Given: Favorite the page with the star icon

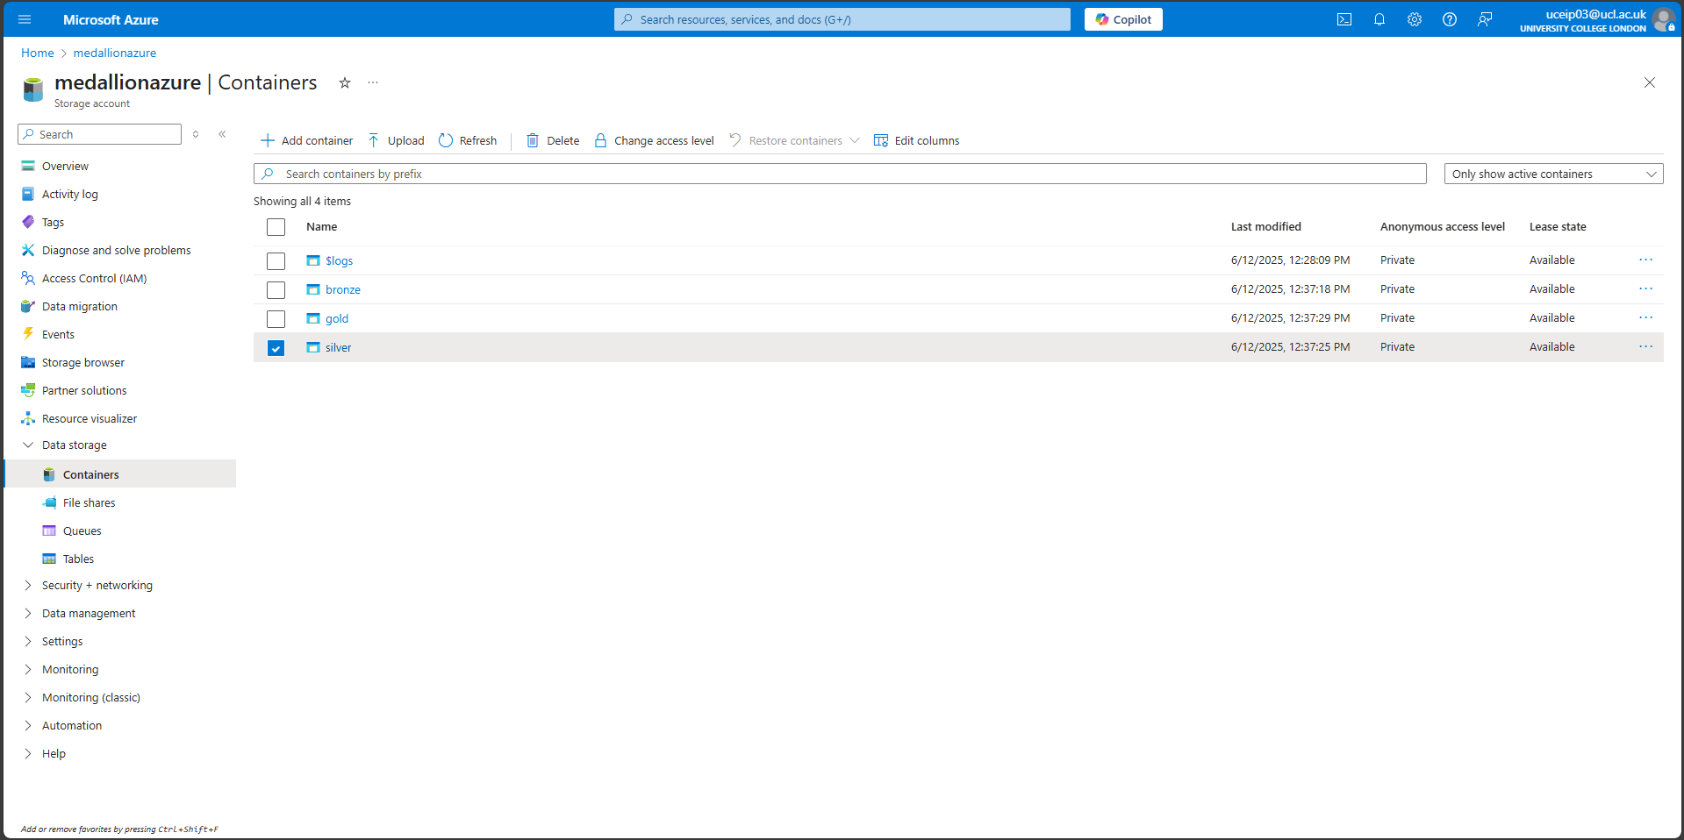Looking at the screenshot, I should click(345, 82).
